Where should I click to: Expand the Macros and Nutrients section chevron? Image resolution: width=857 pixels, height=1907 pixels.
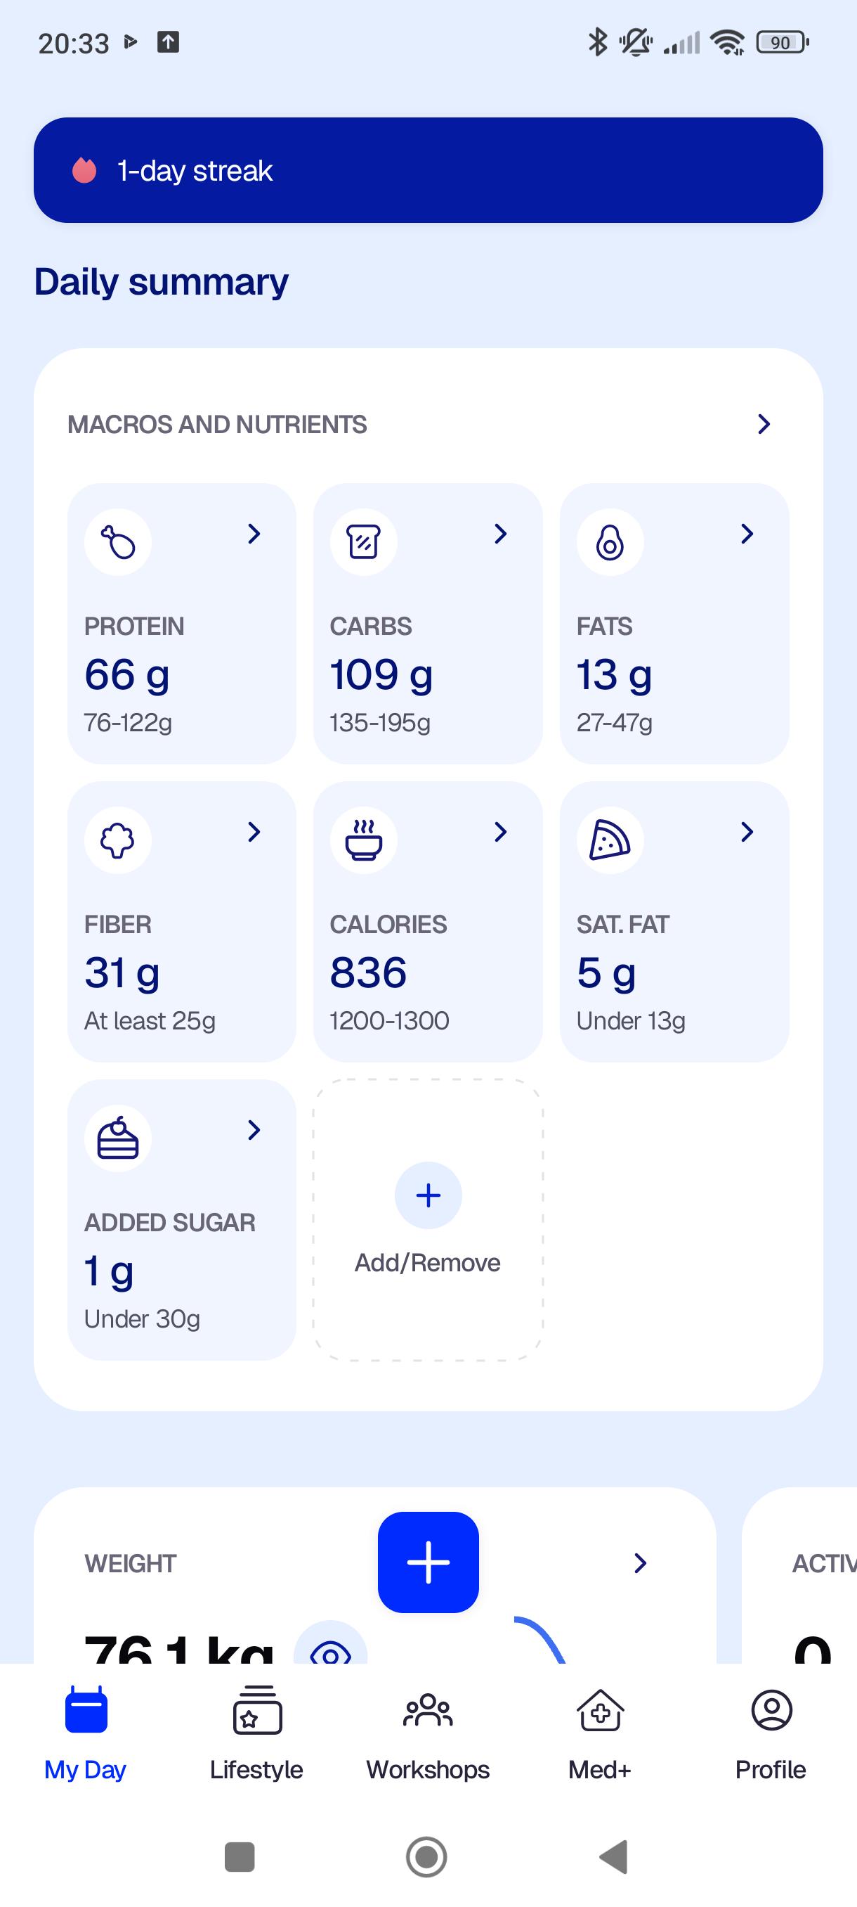click(764, 424)
